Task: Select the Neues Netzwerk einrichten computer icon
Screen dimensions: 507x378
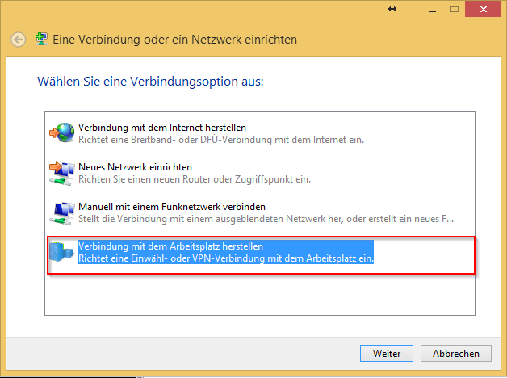Action: tap(61, 173)
